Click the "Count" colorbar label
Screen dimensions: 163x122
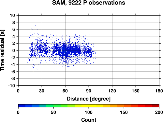(89, 120)
